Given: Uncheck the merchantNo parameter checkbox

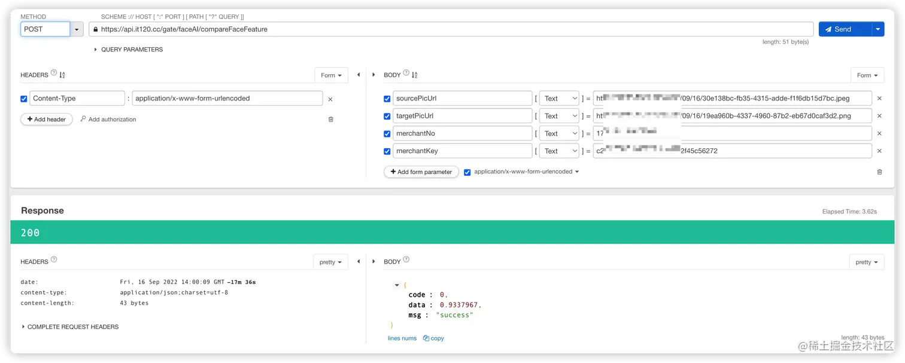Looking at the screenshot, I should (x=387, y=134).
